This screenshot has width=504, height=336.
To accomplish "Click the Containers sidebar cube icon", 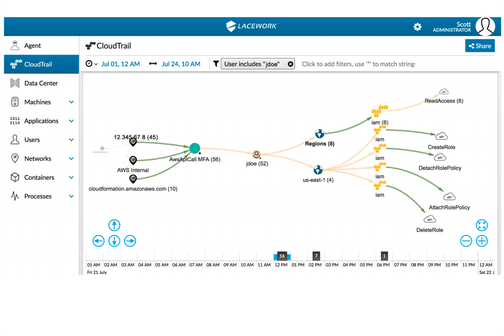I will point(15,177).
